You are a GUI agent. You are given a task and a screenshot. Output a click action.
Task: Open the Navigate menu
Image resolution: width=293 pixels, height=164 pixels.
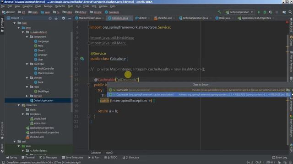pyautogui.click(x=27, y=6)
